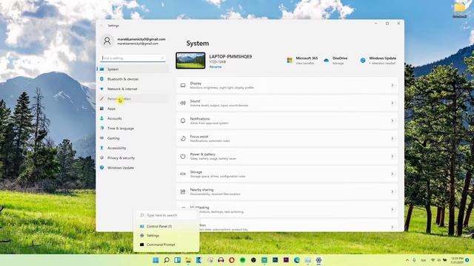474x266 pixels.
Task: Launch Microsoft Edge from the taskbar
Action: (297, 260)
